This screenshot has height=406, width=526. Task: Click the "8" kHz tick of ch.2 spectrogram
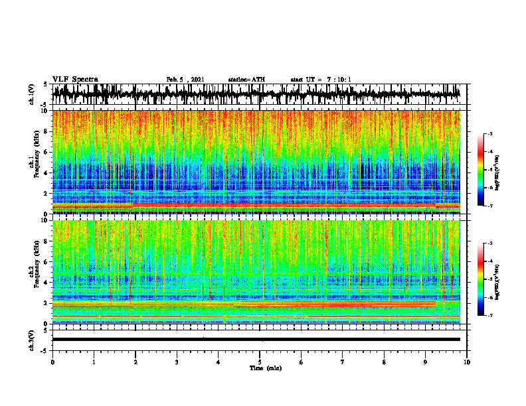coord(46,241)
